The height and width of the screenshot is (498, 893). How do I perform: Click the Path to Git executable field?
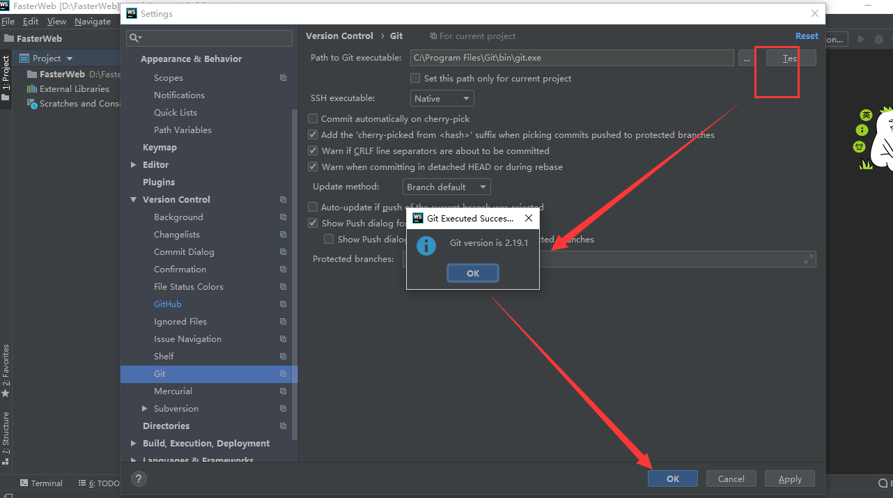(571, 58)
